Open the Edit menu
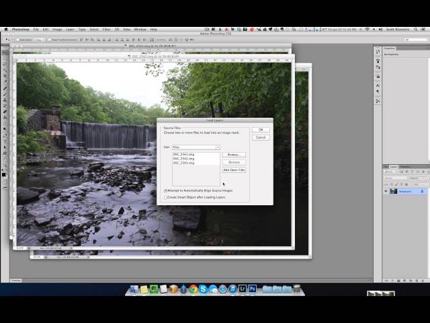The width and height of the screenshot is (430, 323). click(x=46, y=30)
